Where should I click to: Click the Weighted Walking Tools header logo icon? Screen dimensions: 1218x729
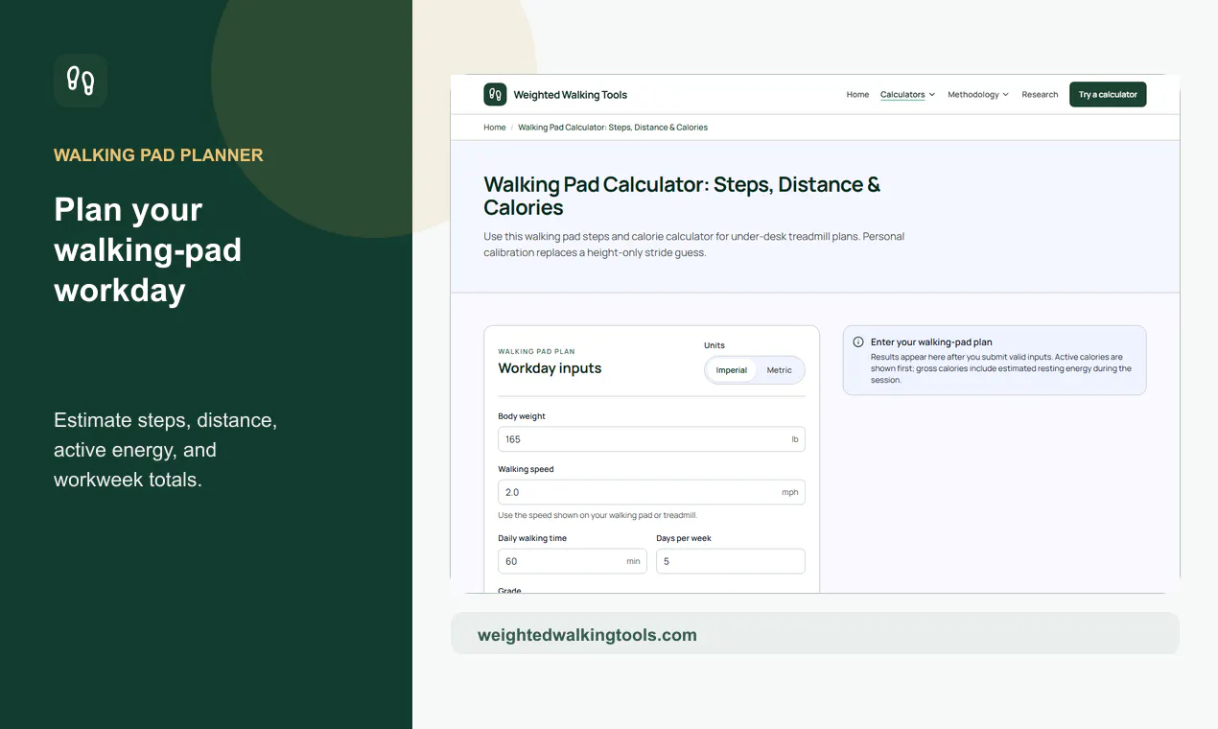click(495, 94)
